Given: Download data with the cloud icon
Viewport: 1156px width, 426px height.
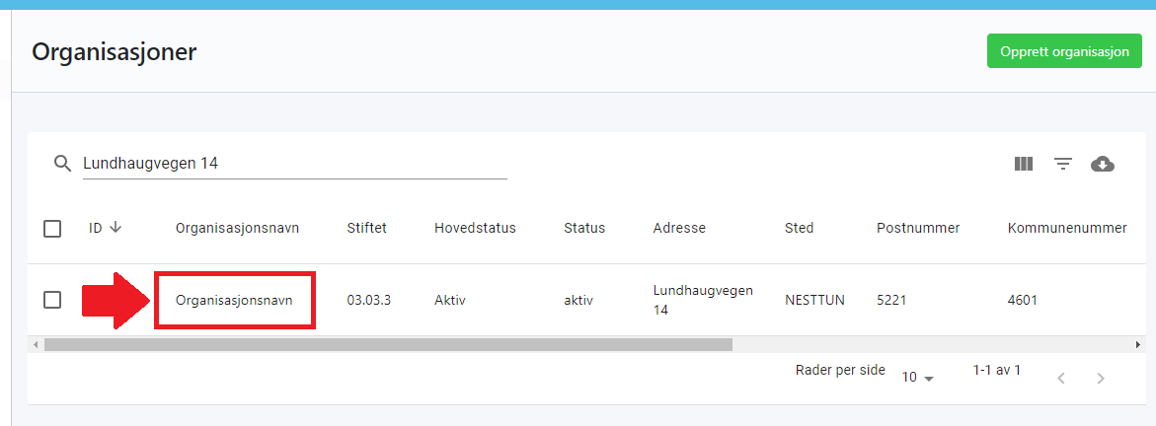Looking at the screenshot, I should tap(1103, 164).
